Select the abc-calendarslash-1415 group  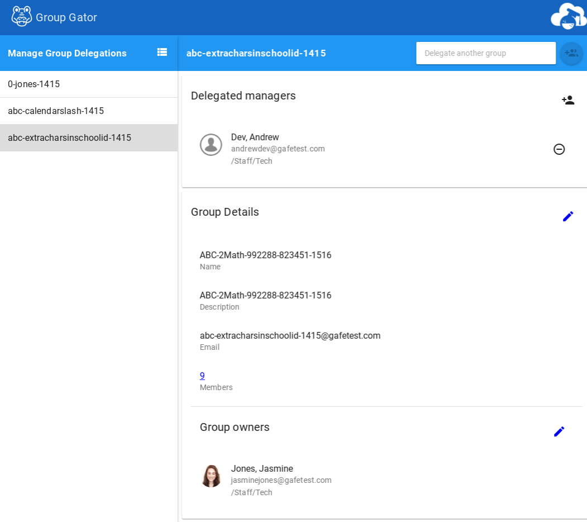click(56, 111)
